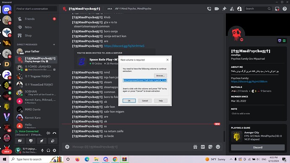This screenshot has width=290, height=163.
Task: Add friends to DM icon
Action: (232, 9)
